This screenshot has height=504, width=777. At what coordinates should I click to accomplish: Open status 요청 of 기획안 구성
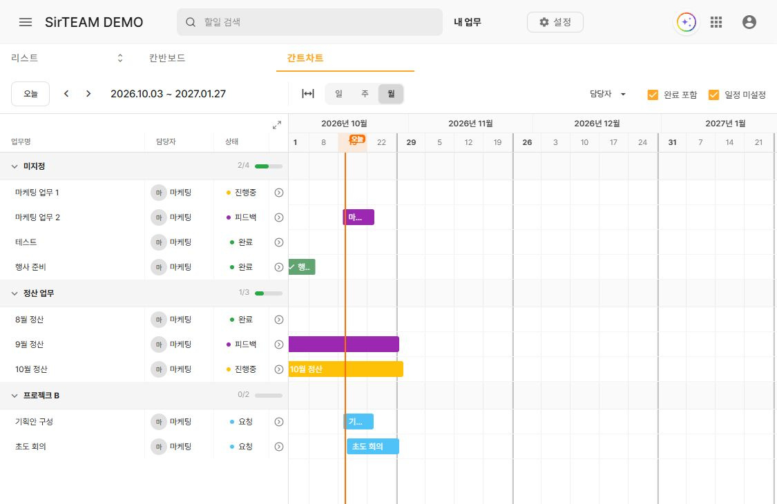pos(241,422)
